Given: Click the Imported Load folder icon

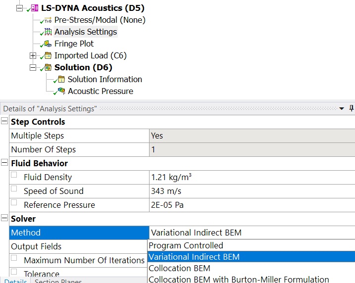Looking at the screenshot, I should pos(48,55).
